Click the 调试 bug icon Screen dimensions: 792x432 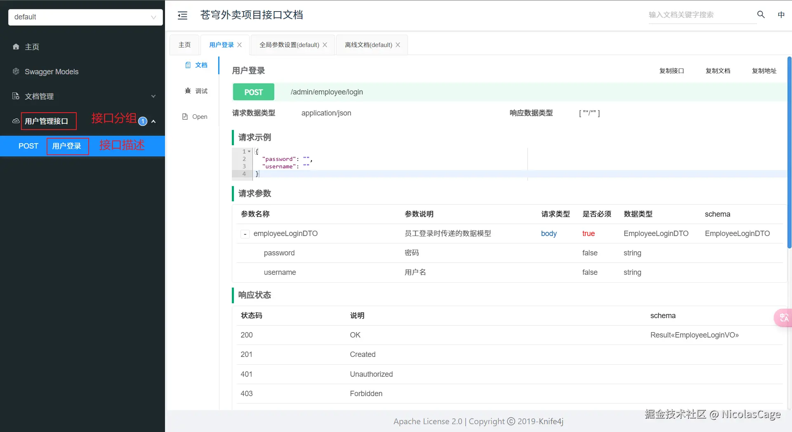tap(188, 91)
